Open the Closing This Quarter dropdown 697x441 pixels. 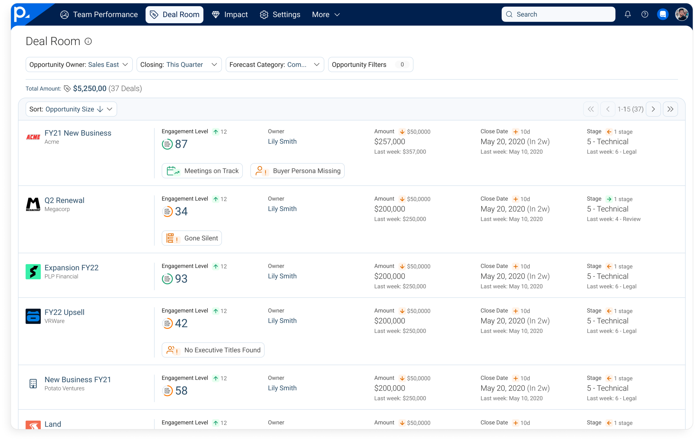[179, 64]
